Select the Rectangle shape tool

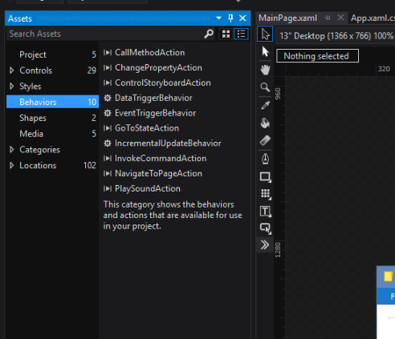tap(265, 177)
